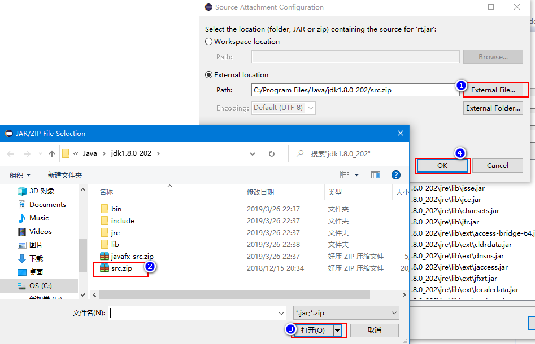Click src.zip modified date 2018/12/15 20:34

pos(275,268)
